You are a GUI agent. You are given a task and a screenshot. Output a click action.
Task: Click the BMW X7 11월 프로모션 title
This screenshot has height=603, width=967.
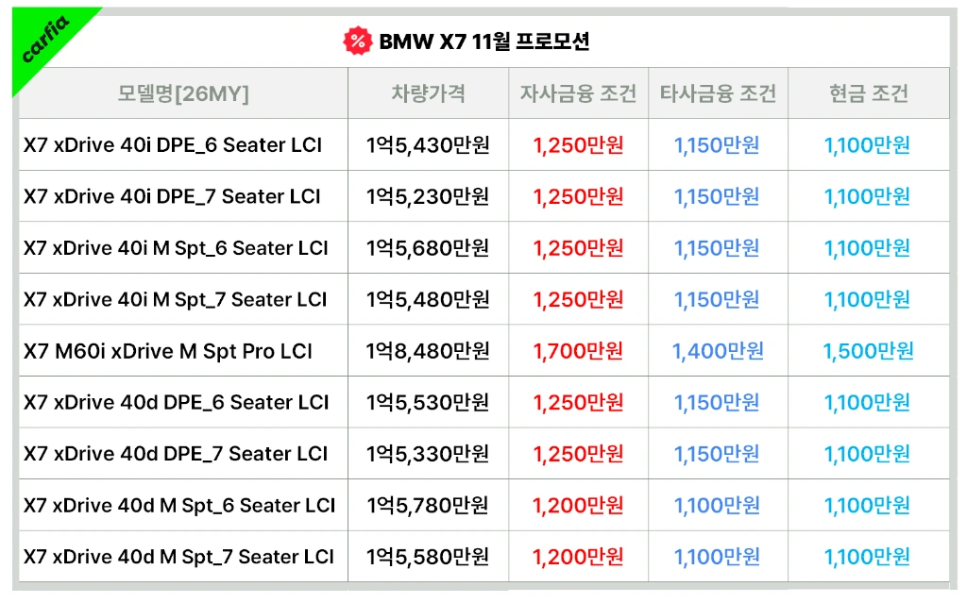pyautogui.click(x=483, y=42)
